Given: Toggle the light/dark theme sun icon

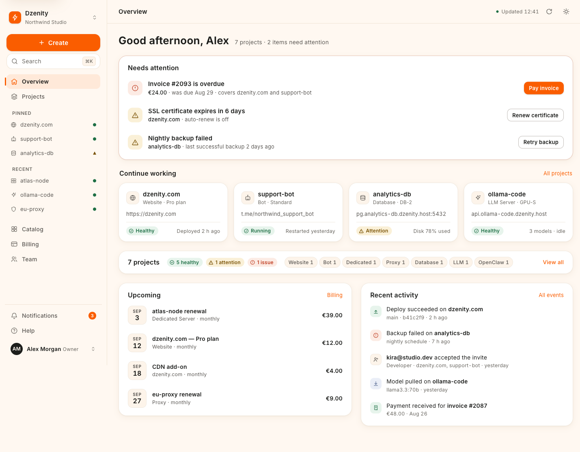Looking at the screenshot, I should point(566,11).
